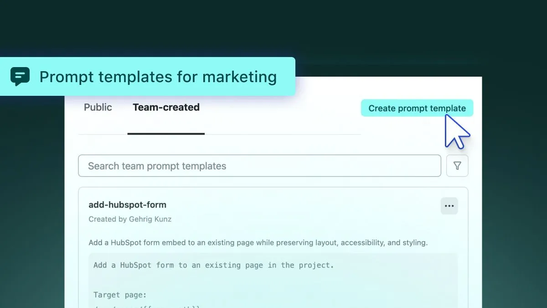The width and height of the screenshot is (547, 308).
Task: Click the black underline beneath Team-created
Action: (166, 134)
